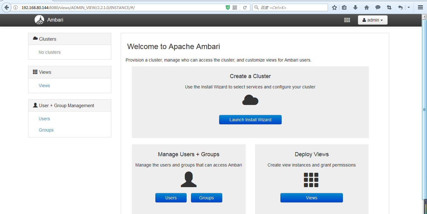This screenshot has height=214, width=427.
Task: Click the vertical scrollbar thumb
Action: [424, 109]
